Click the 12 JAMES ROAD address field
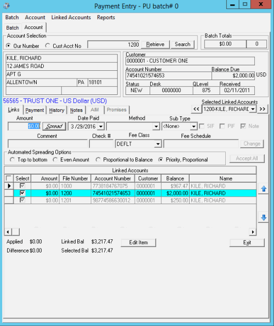This screenshot has height=326, width=274. click(x=61, y=66)
